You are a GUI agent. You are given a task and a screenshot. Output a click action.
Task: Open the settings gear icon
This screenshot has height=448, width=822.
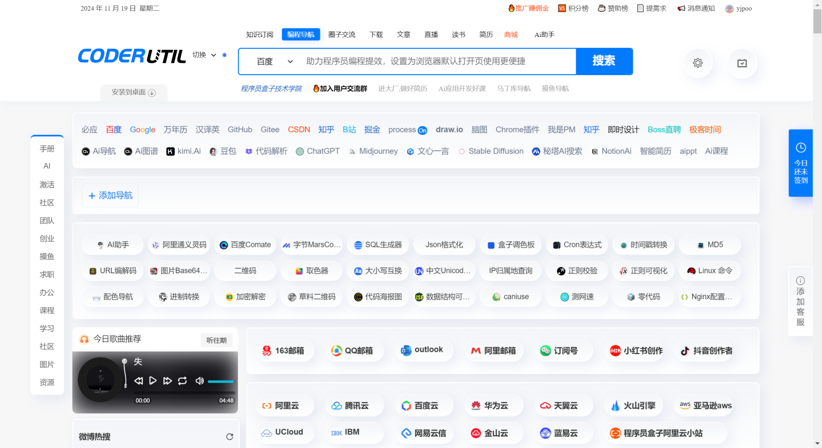[x=697, y=63]
